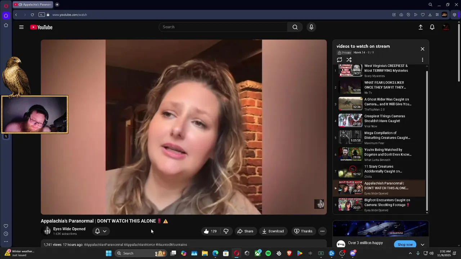Open the YouTube guide hamburger menu

pyautogui.click(x=21, y=27)
